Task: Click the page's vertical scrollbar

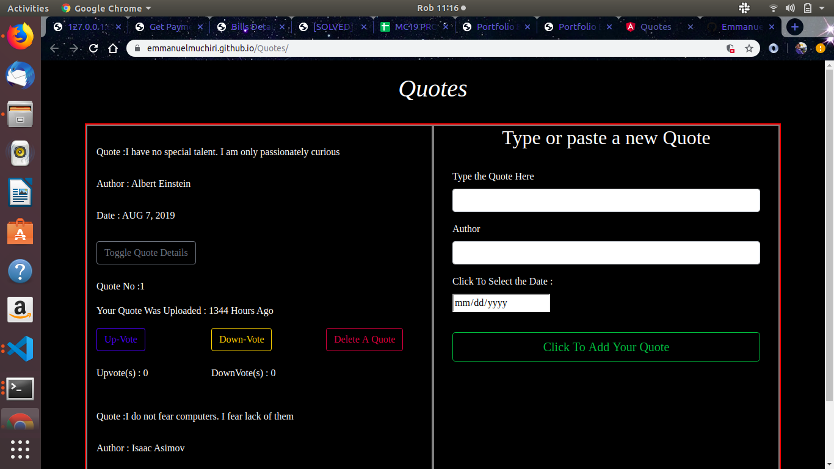Action: pyautogui.click(x=829, y=232)
